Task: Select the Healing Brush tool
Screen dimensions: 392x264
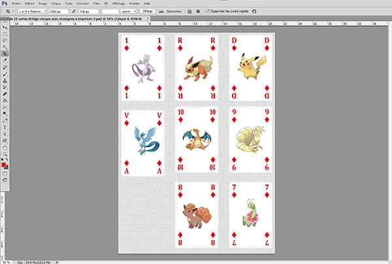Action: [5, 68]
